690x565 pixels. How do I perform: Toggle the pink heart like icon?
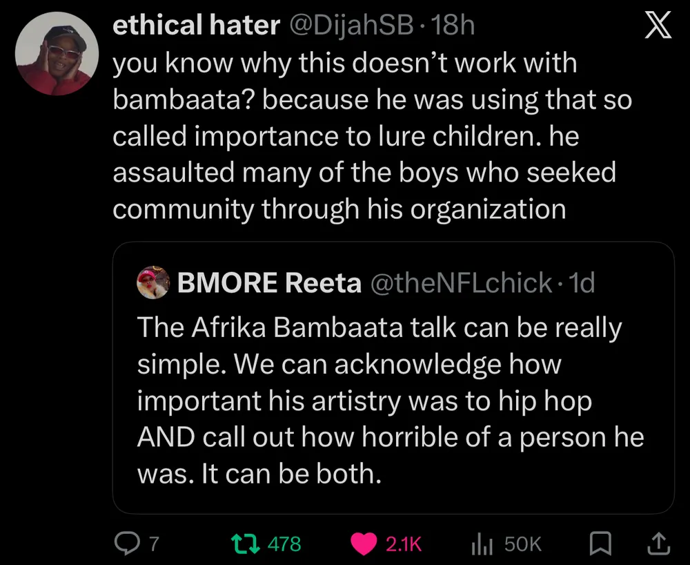point(364,544)
